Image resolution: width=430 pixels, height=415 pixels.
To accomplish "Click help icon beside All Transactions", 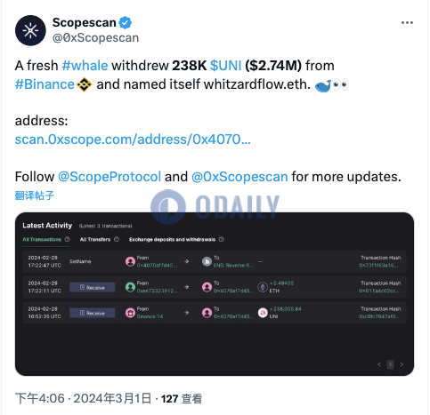I will tap(68, 239).
